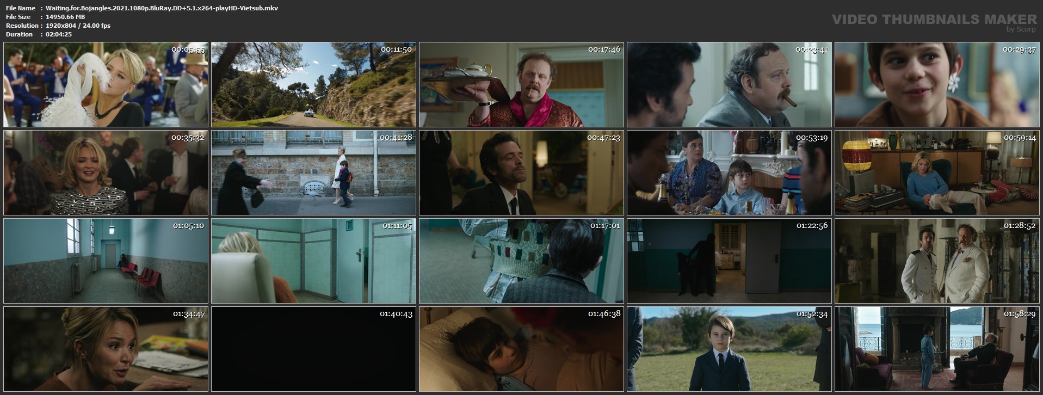Select the hospital corridor thumbnail at 01:05:10
The width and height of the screenshot is (1043, 395).
pos(106,261)
